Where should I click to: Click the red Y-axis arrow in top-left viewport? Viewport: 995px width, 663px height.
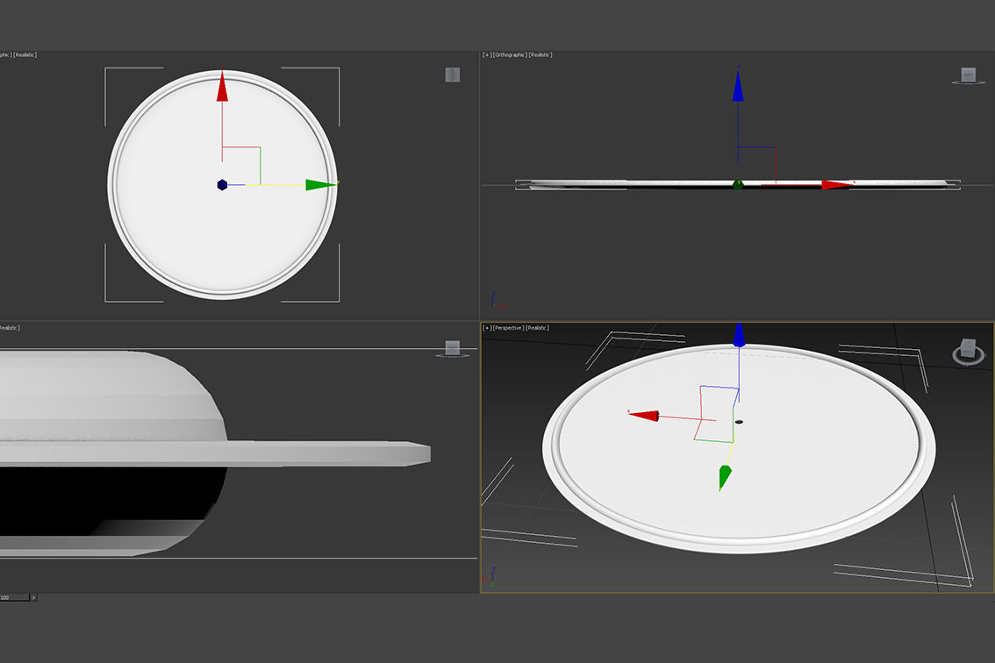(x=222, y=86)
